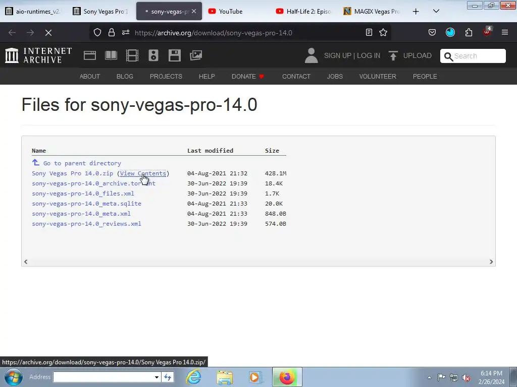517x387 pixels.
Task: Open VOLUNTEER in navigation menu
Action: 378,77
